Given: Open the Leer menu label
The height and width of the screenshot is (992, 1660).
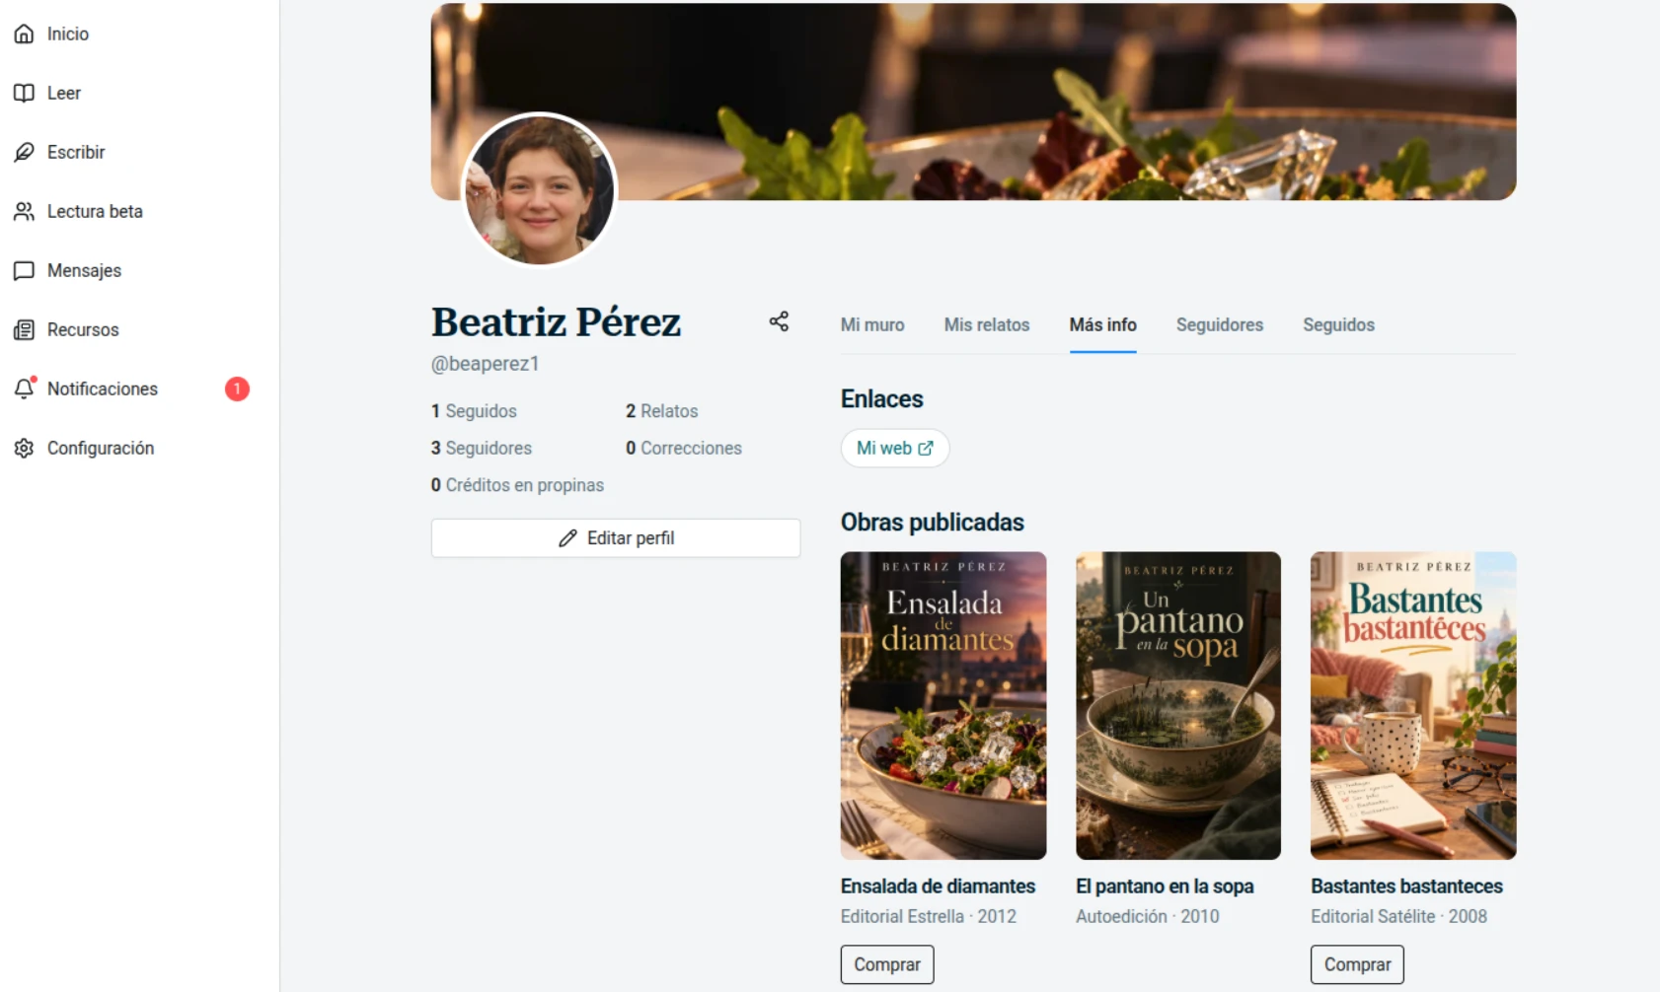Looking at the screenshot, I should pos(64,93).
